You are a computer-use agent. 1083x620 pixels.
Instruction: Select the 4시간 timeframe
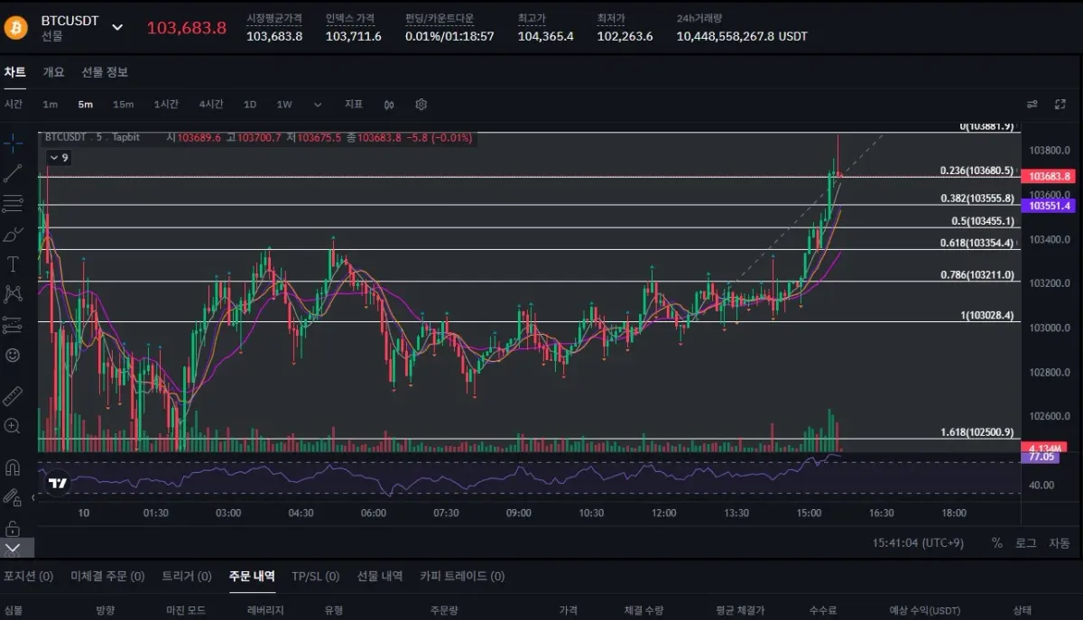(x=211, y=105)
